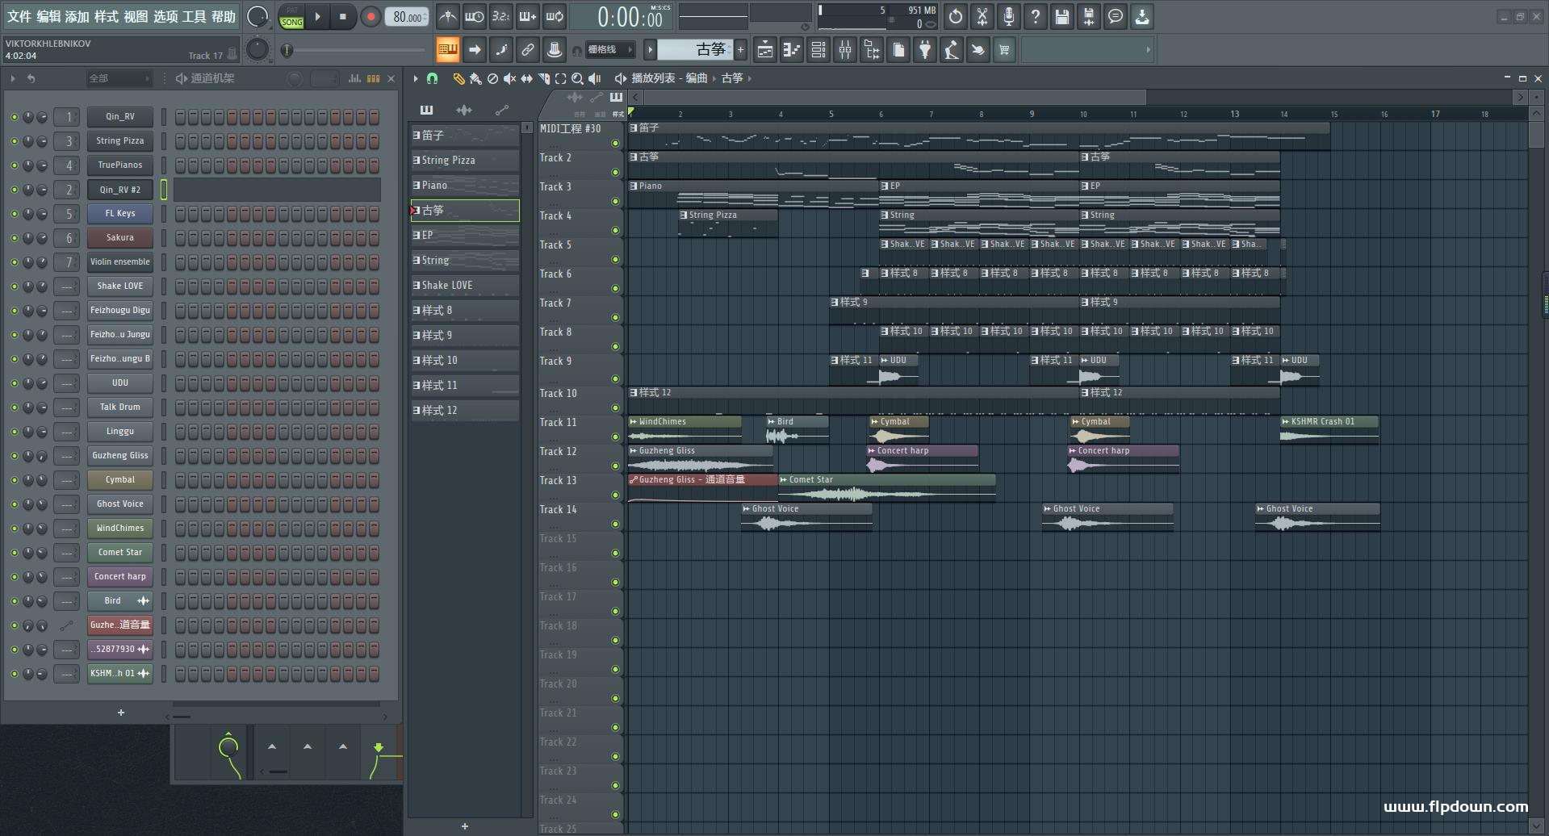Open playlist options menu arrow
Screen dimensions: 1549x836
pyautogui.click(x=416, y=78)
